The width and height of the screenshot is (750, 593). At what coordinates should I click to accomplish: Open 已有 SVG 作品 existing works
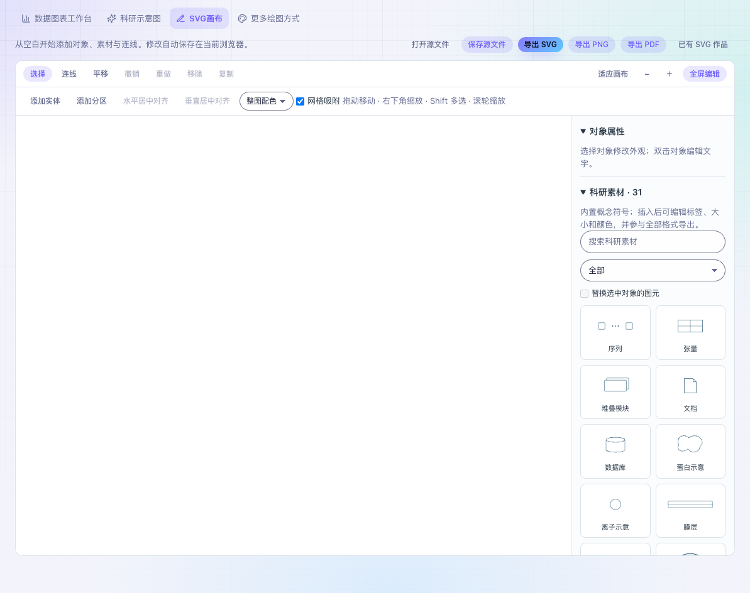(x=703, y=45)
